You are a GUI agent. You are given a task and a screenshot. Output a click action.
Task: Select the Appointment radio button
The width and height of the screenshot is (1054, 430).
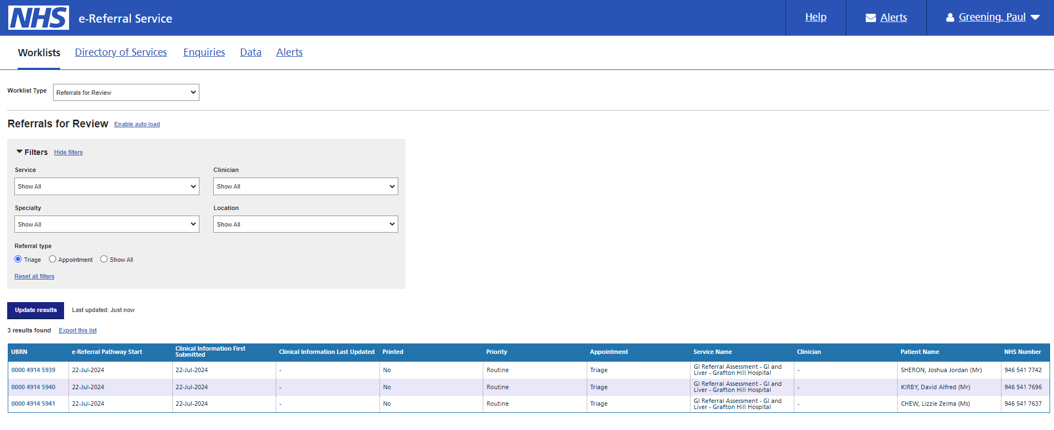(52, 259)
